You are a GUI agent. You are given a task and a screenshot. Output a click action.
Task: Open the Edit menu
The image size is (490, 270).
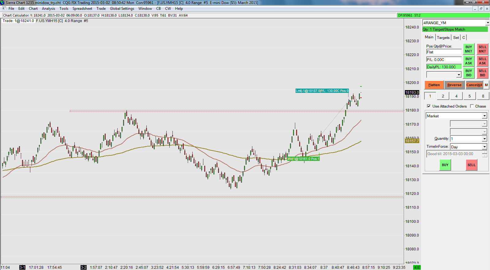21,9
